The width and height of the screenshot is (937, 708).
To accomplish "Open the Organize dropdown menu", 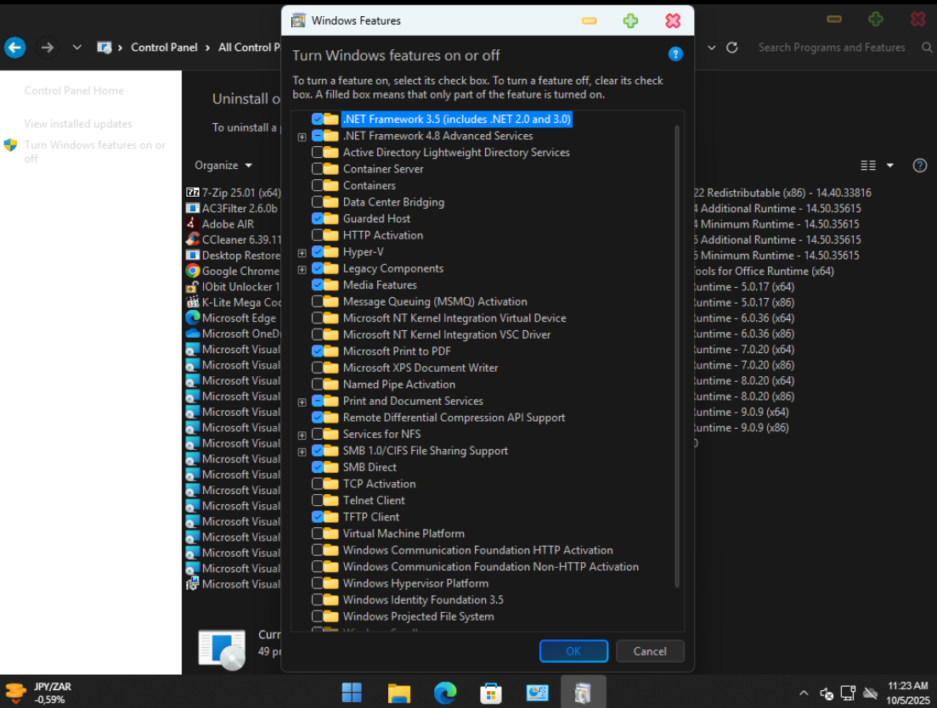I will [x=223, y=166].
